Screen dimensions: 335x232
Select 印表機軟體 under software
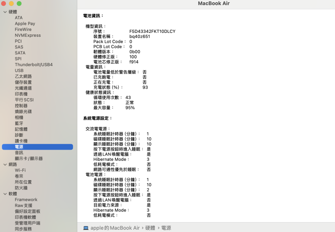tap(25, 217)
